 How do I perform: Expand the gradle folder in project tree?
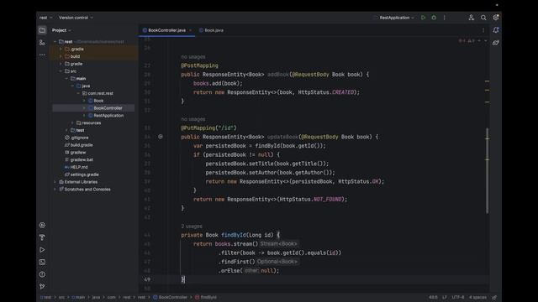61,64
